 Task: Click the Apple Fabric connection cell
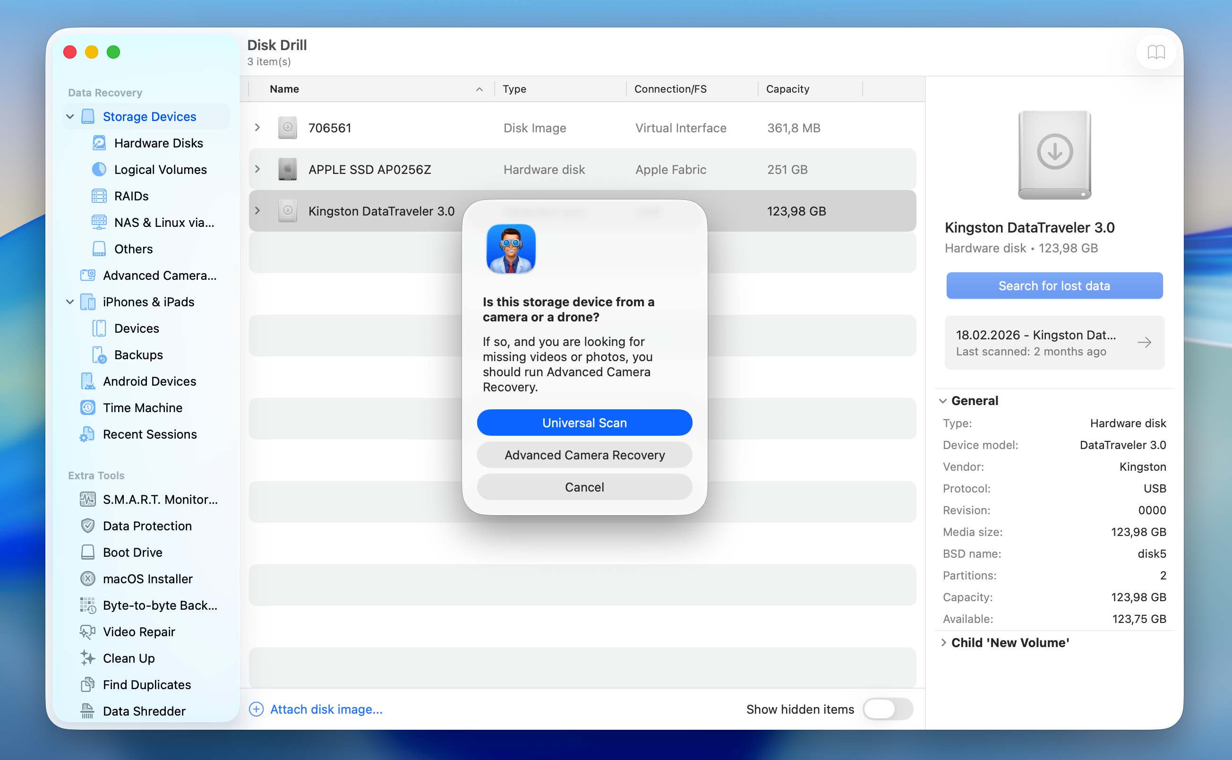click(670, 169)
